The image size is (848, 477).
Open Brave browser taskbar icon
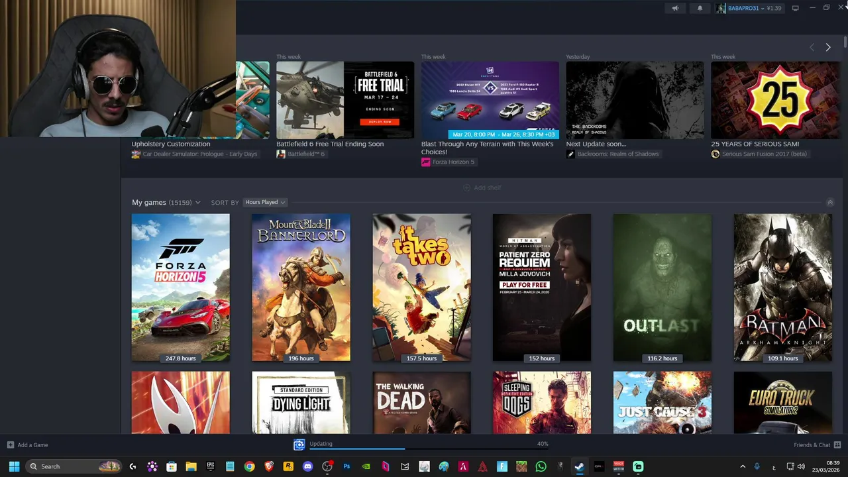pyautogui.click(x=268, y=466)
